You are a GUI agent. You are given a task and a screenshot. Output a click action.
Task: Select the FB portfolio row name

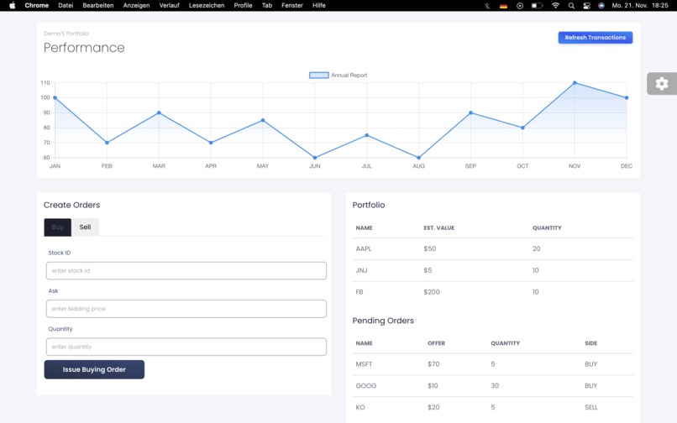coord(359,292)
